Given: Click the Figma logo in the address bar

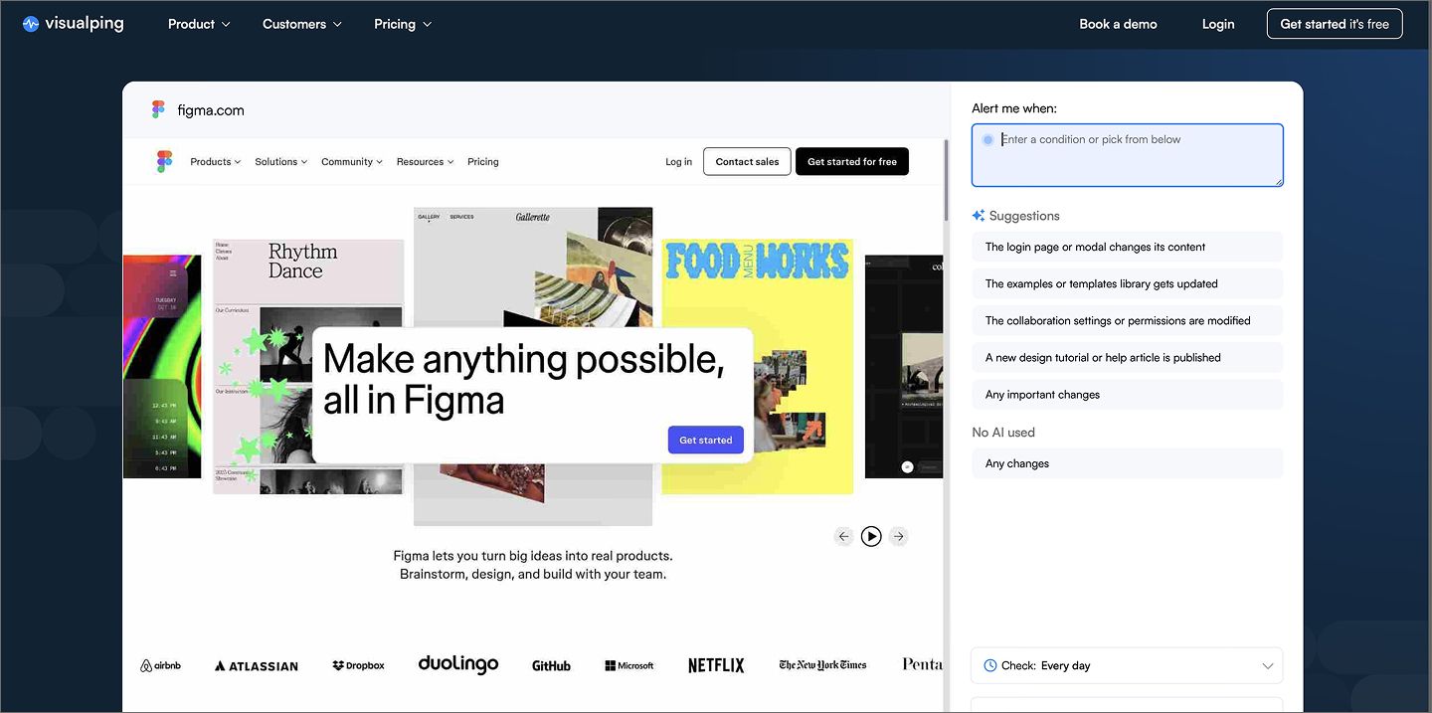Looking at the screenshot, I should 158,109.
